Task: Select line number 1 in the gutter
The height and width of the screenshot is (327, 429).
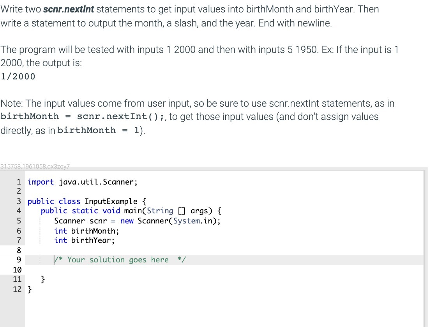Action: 18,182
